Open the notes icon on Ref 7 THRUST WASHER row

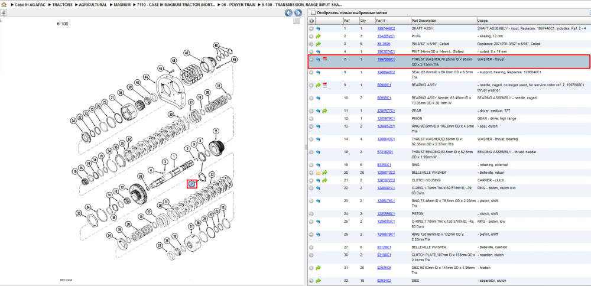tap(325, 60)
